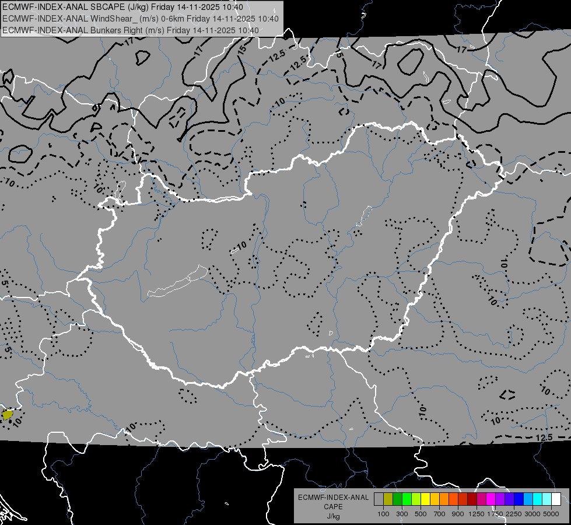This screenshot has height=525, width=571.
Task: Click the 1750 label under the legend
Action: (495, 514)
